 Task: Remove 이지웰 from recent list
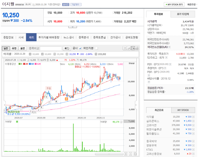tap(193, 117)
